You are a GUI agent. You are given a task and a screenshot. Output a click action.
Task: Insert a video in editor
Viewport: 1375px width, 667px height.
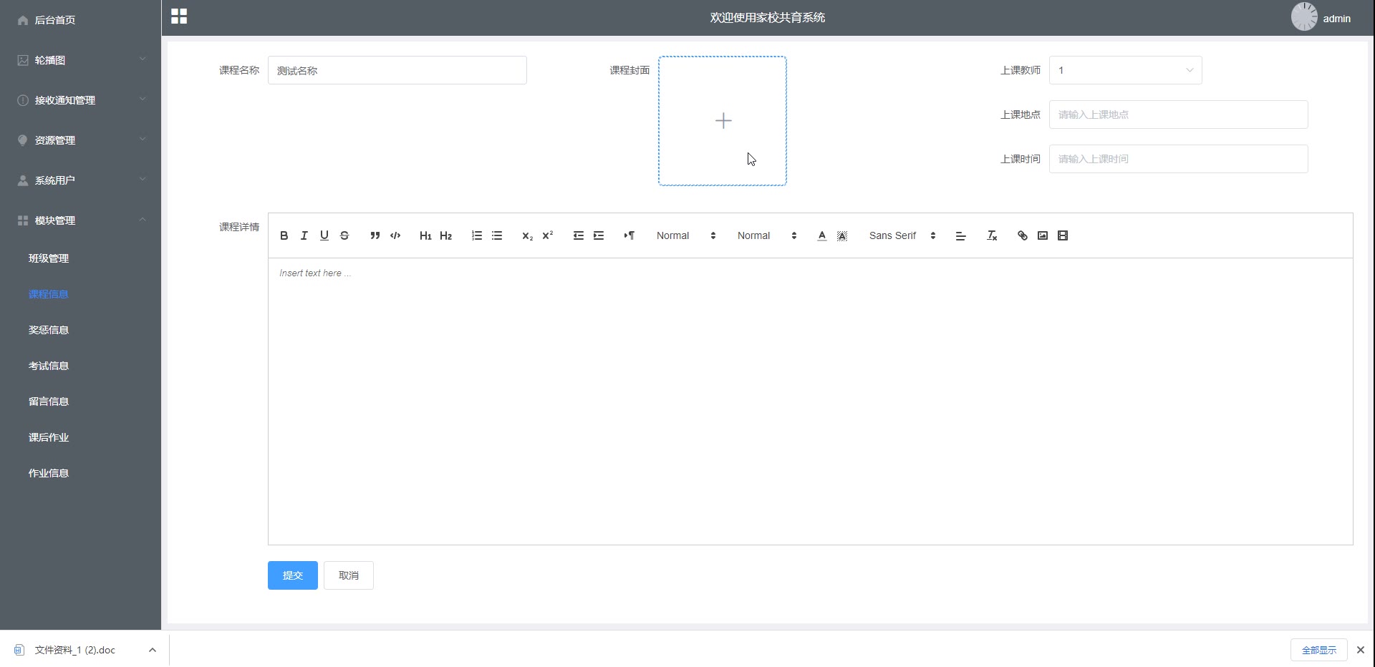(x=1063, y=235)
